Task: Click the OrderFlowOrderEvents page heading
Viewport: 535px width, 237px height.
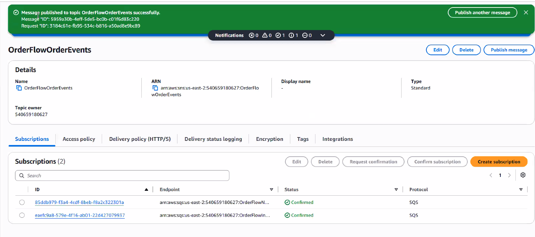Action: [50, 50]
